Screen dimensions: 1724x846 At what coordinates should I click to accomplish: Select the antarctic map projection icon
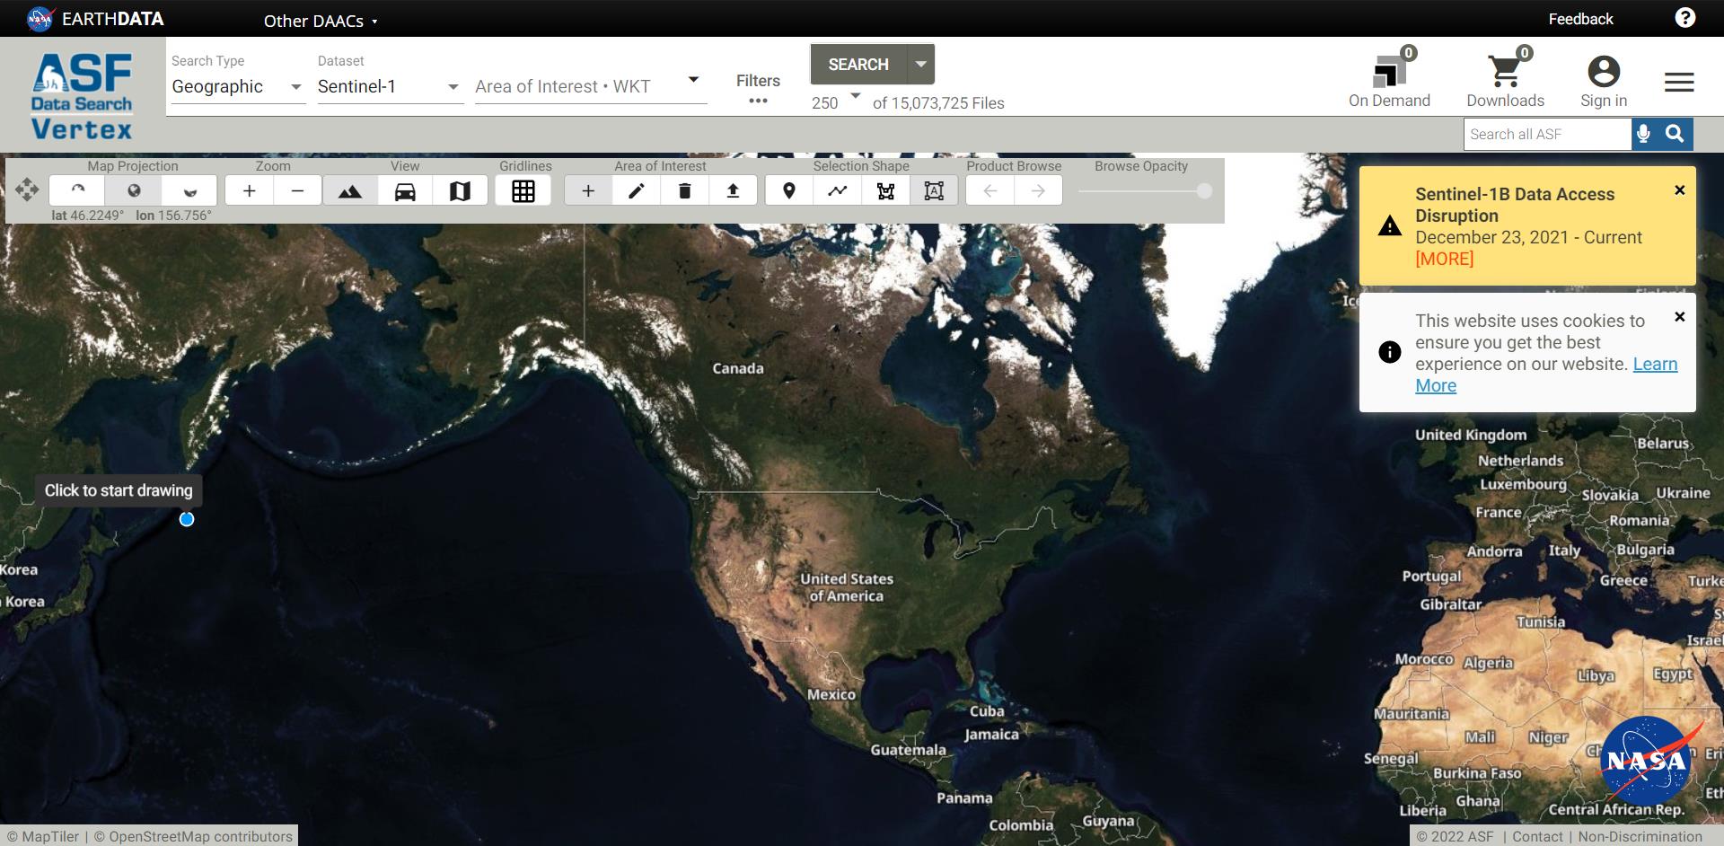tap(189, 190)
